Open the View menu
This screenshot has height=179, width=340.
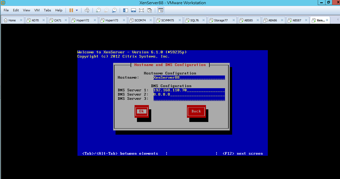pos(26,10)
